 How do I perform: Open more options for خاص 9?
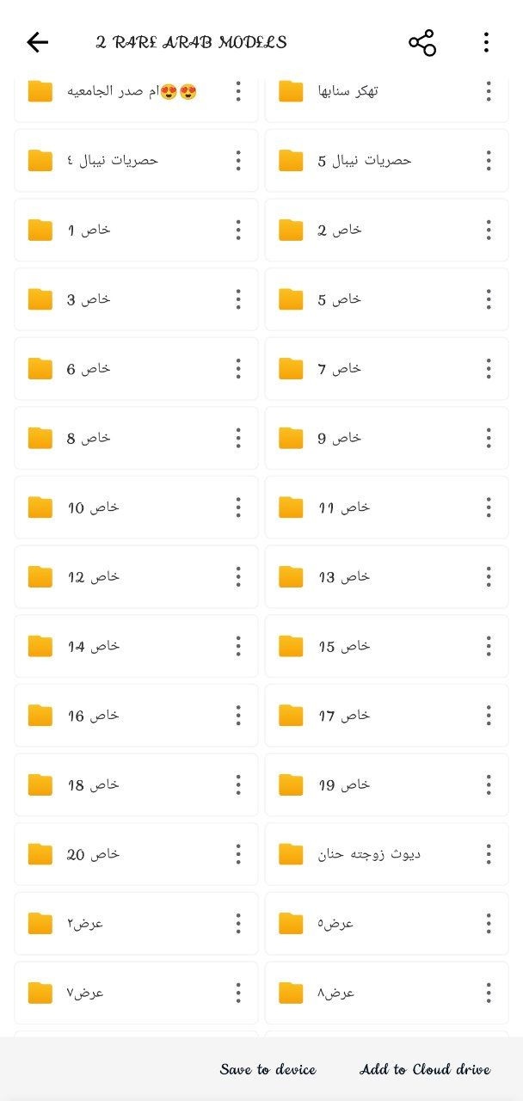tap(489, 438)
